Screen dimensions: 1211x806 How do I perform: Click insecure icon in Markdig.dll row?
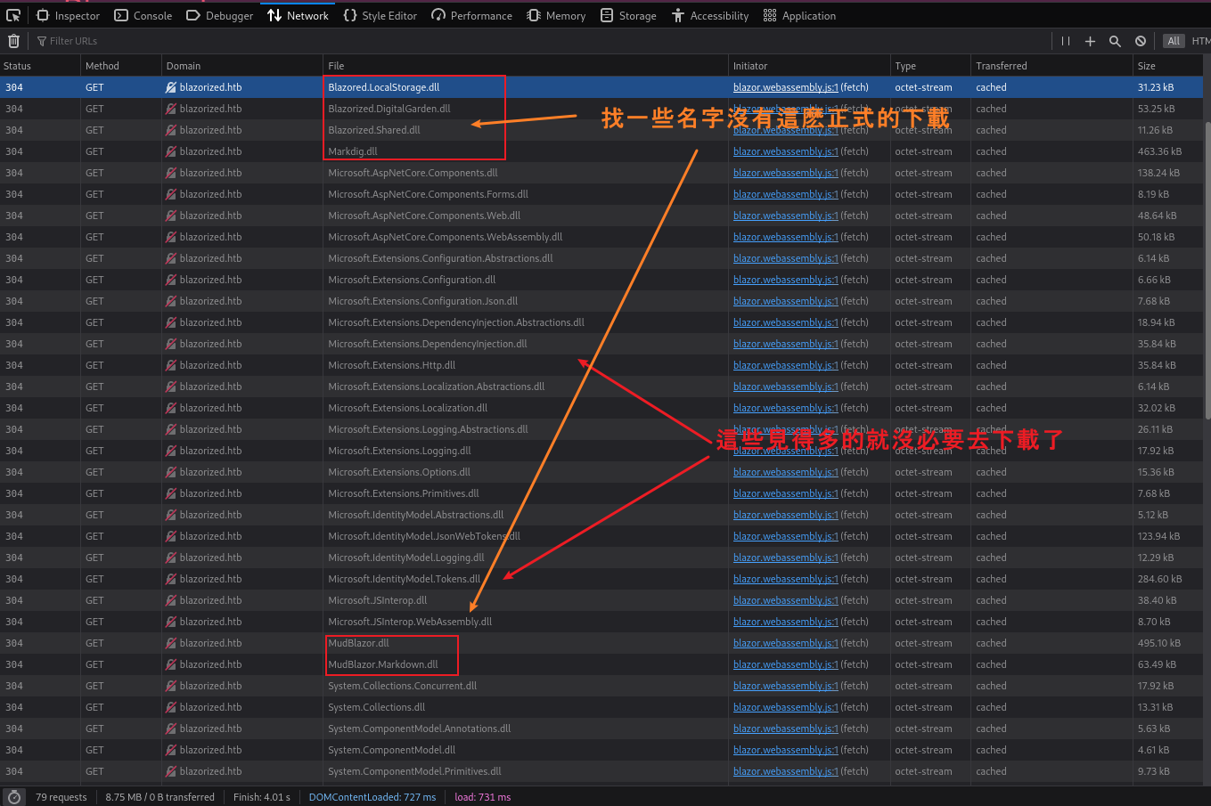tap(171, 151)
